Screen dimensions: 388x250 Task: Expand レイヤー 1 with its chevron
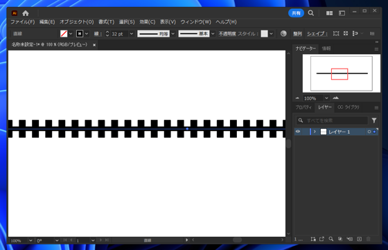(x=315, y=132)
